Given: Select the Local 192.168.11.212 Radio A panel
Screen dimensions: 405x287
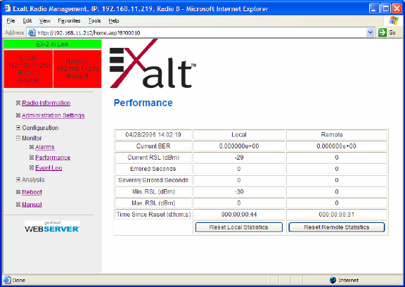Looking at the screenshot, I should tap(28, 69).
